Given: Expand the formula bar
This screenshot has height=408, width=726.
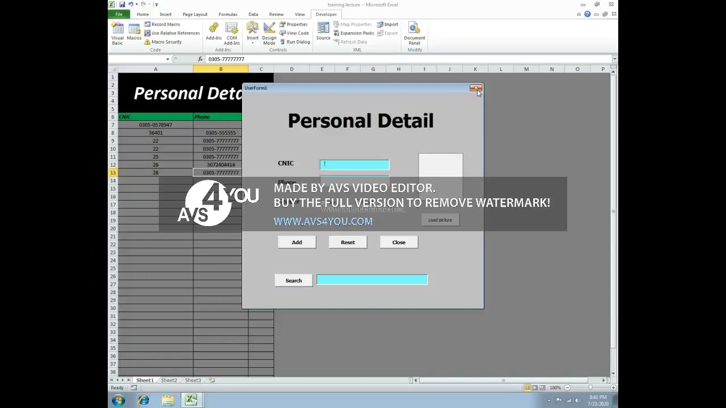Looking at the screenshot, I should (x=614, y=59).
